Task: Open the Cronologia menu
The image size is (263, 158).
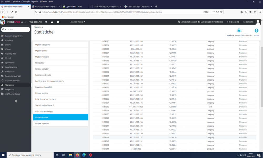Action: [x=25, y=1]
